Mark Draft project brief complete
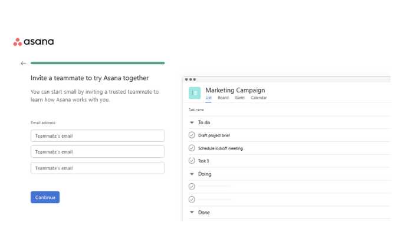Image resolution: width=394 pixels, height=252 pixels. pos(192,135)
